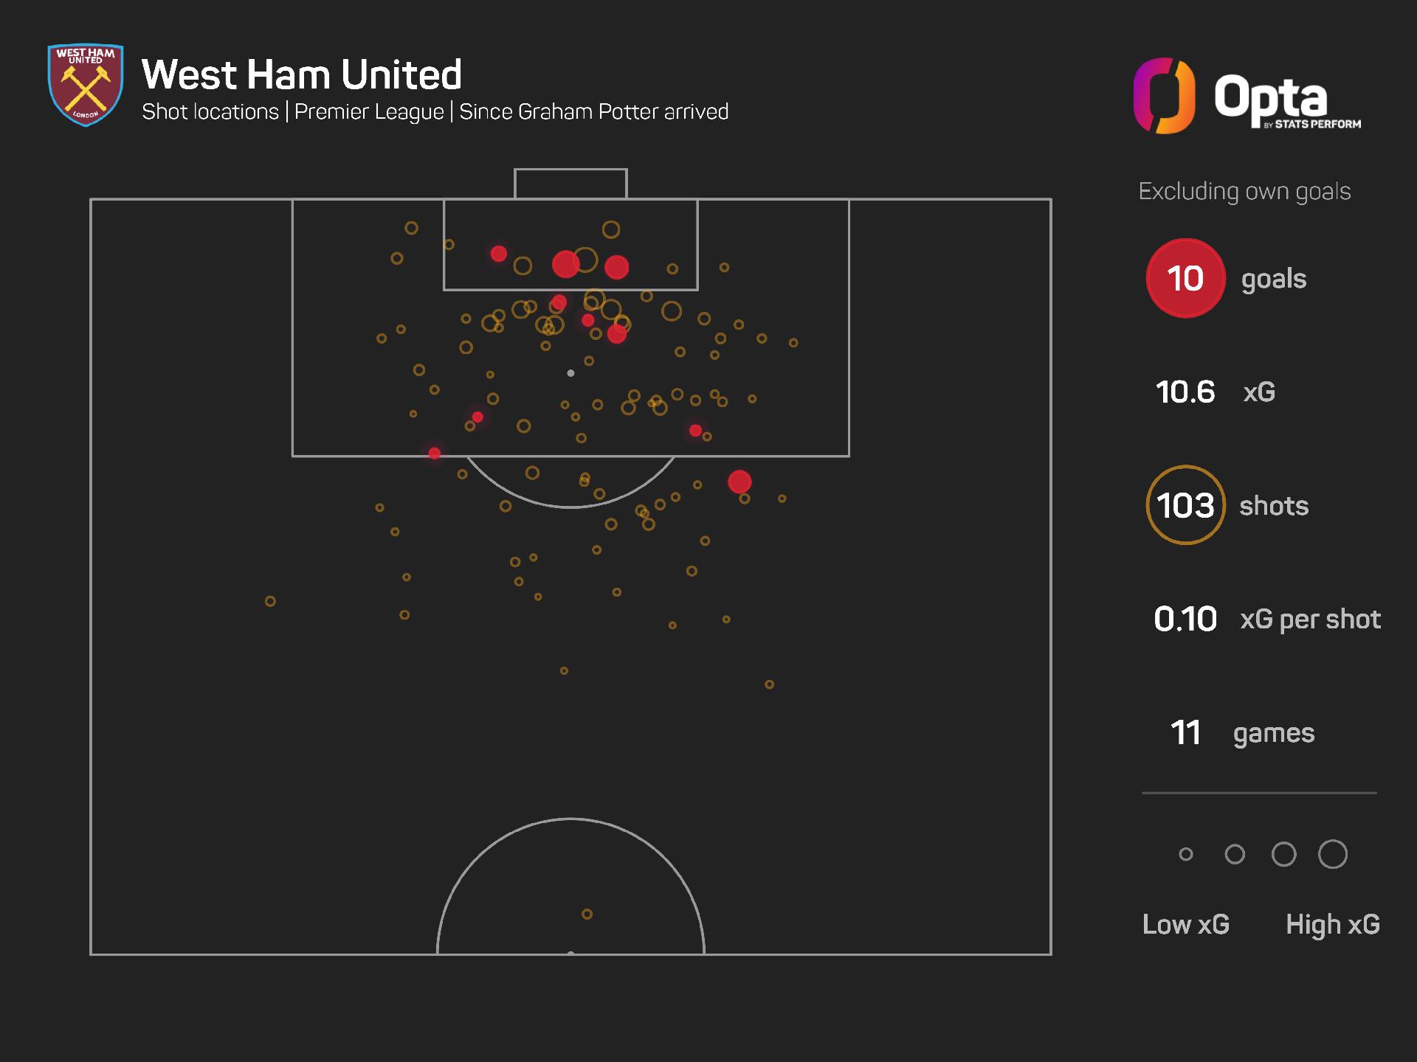1417x1062 pixels.
Task: Click the 10.6 xG statistic
Action: (x=1216, y=392)
